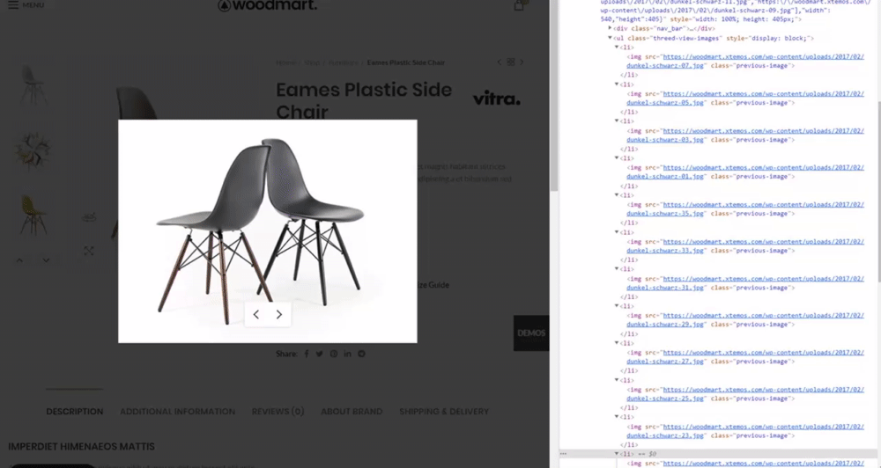Open the back-to-shop grid icon
Image resolution: width=881 pixels, height=468 pixels.
coord(511,62)
